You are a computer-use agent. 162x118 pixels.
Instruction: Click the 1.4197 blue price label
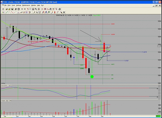126,61
